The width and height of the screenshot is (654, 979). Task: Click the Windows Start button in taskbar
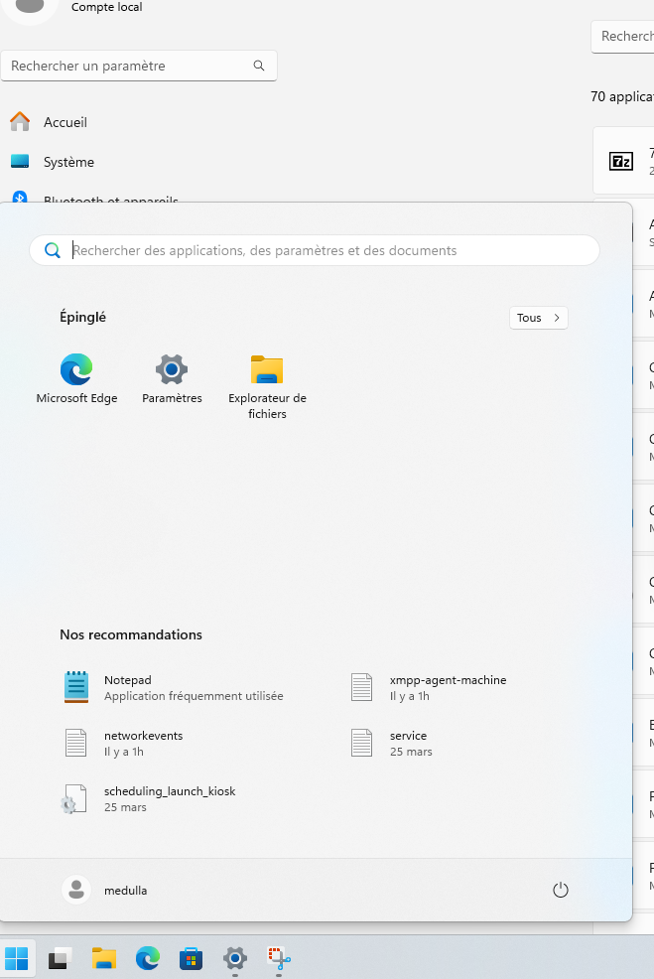[x=17, y=958]
